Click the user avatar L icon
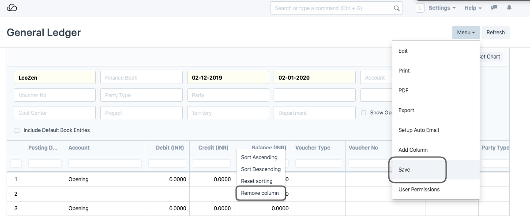 420,8
